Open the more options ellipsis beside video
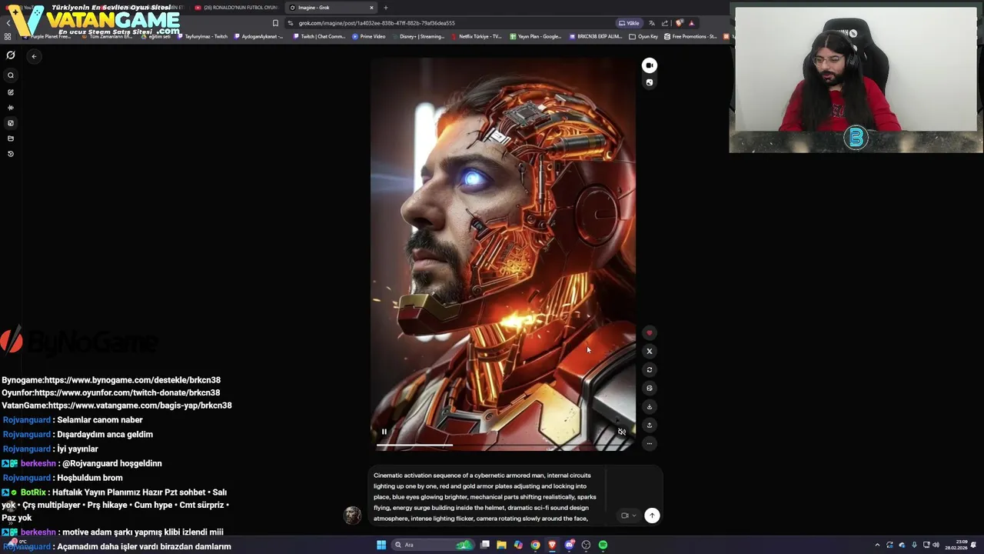The width and height of the screenshot is (984, 554). [x=650, y=444]
